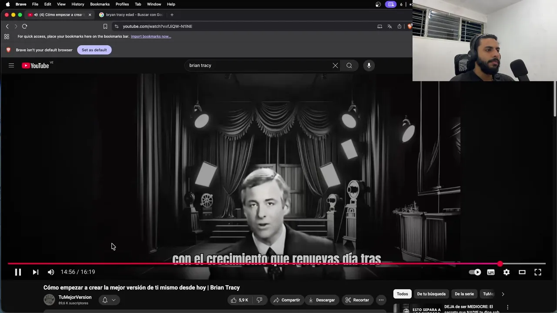Click the purple screen sharing menu bar icon

coord(391,4)
